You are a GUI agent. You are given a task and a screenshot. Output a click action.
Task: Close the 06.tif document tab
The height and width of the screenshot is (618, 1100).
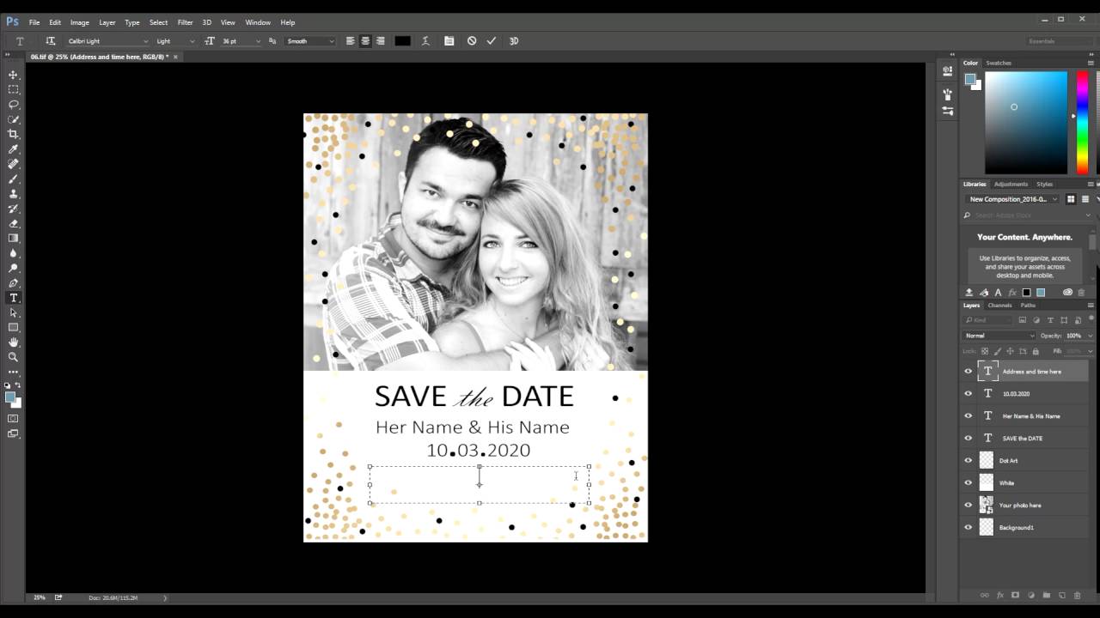coord(175,57)
